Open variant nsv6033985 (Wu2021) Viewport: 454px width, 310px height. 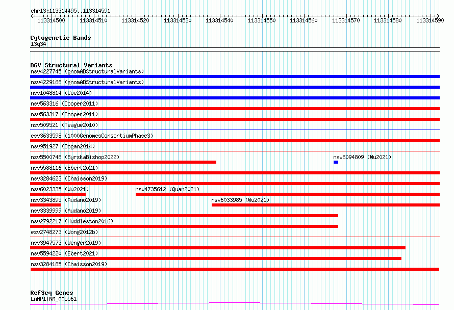pos(240,200)
